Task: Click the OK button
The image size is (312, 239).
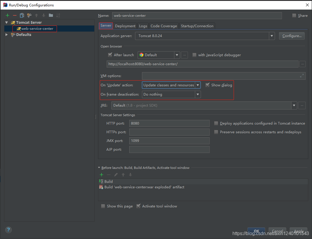Action: [256, 231]
